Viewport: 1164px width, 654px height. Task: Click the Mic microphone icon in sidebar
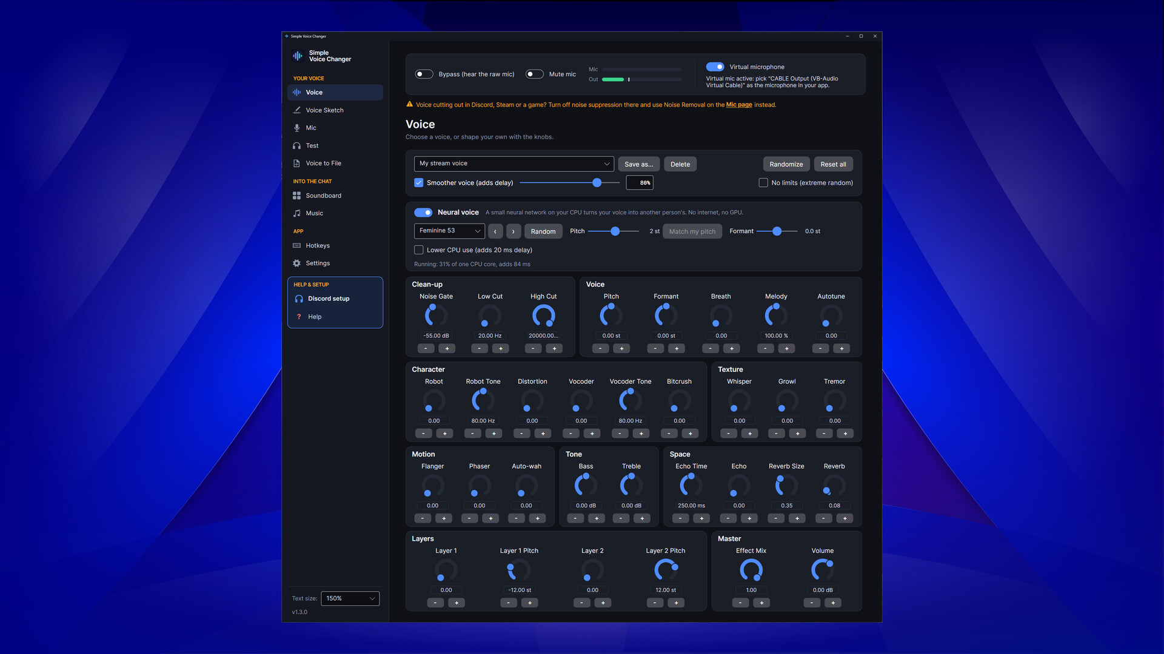[x=296, y=128]
